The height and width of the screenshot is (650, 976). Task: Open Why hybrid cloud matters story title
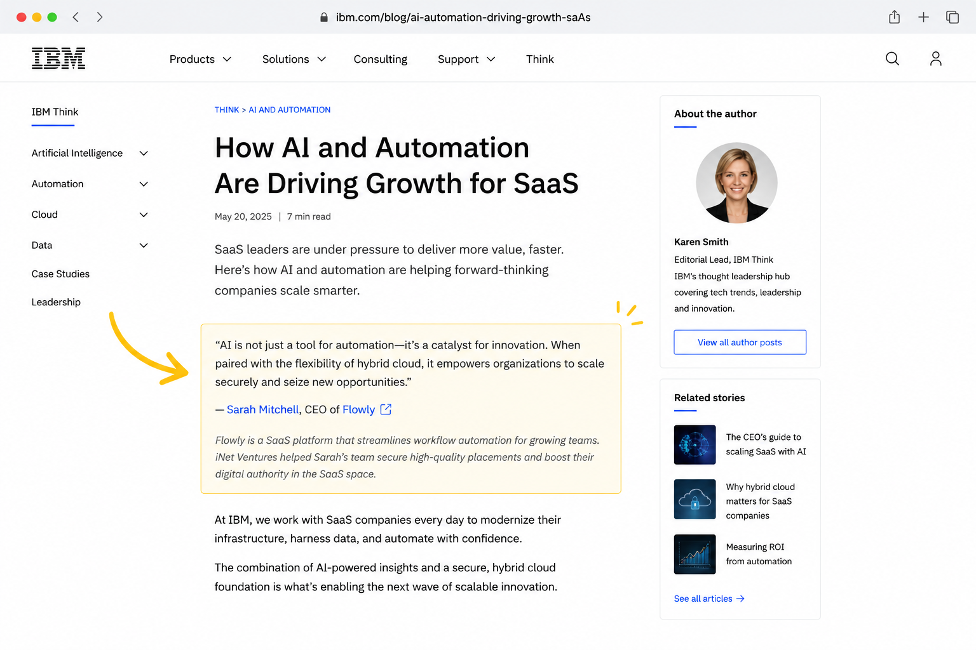pyautogui.click(x=760, y=501)
